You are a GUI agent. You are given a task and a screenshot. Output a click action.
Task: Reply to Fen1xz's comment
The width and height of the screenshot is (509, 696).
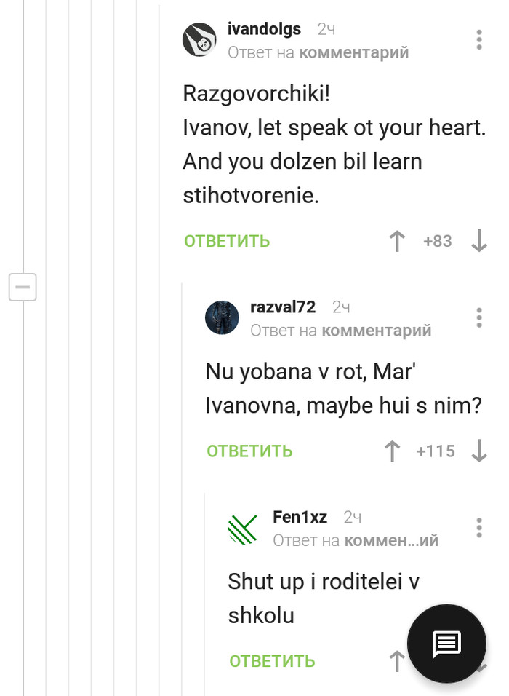272,661
